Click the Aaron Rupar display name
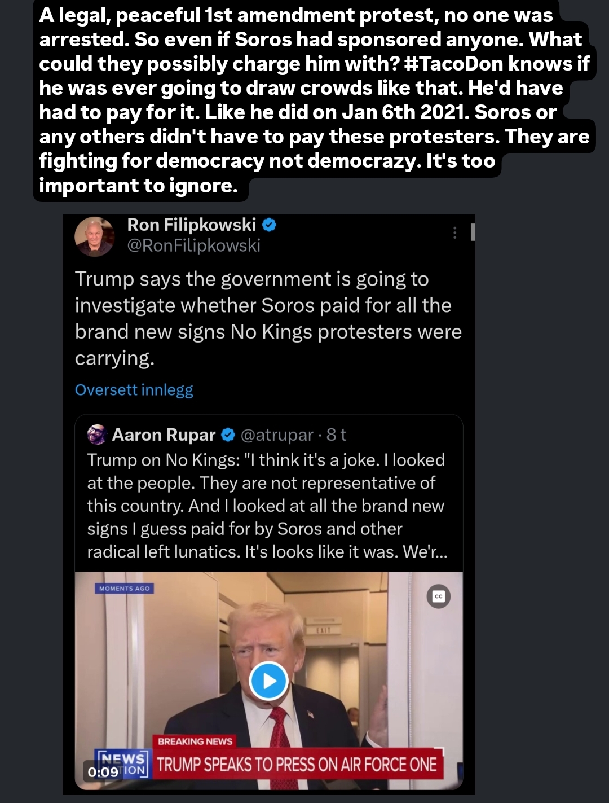 point(164,435)
